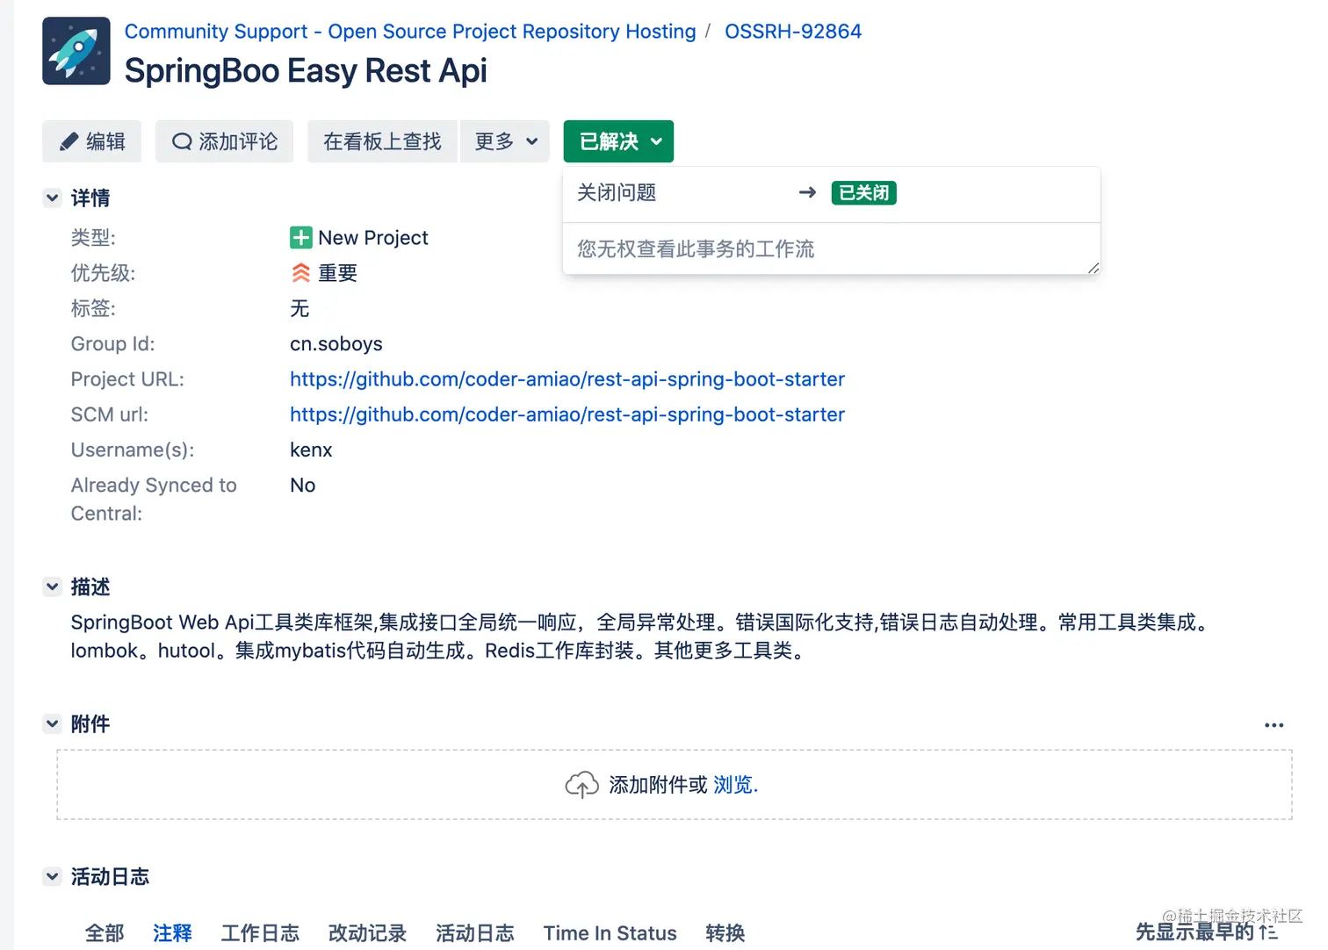The image size is (1328, 950).
Task: Switch to the Time In Status tab
Action: (x=610, y=932)
